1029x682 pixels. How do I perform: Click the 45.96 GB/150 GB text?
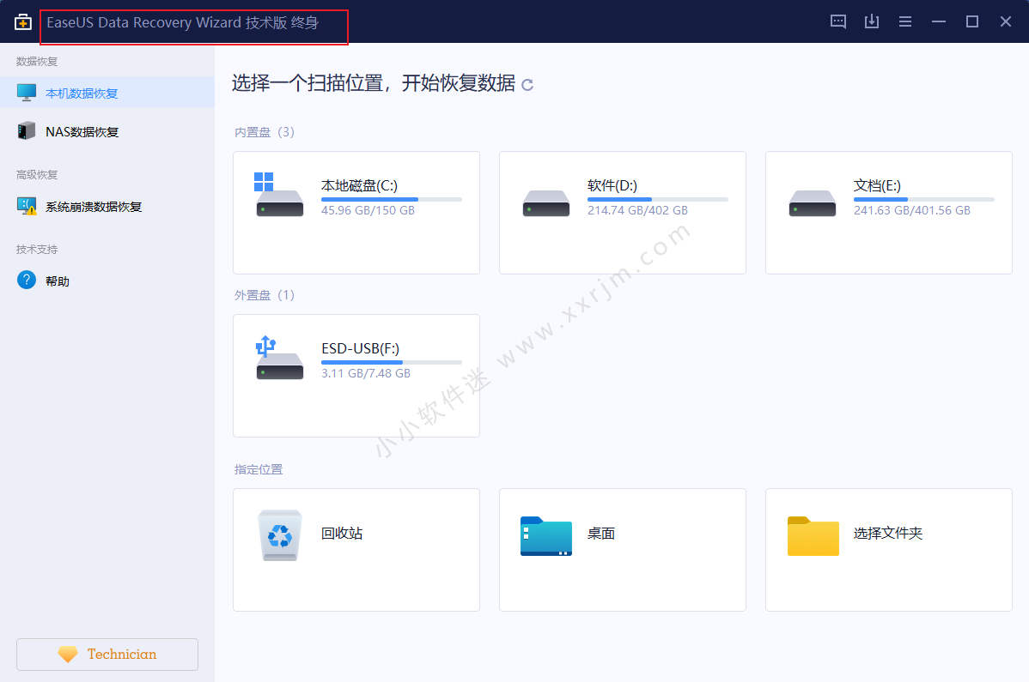pyautogui.click(x=368, y=210)
